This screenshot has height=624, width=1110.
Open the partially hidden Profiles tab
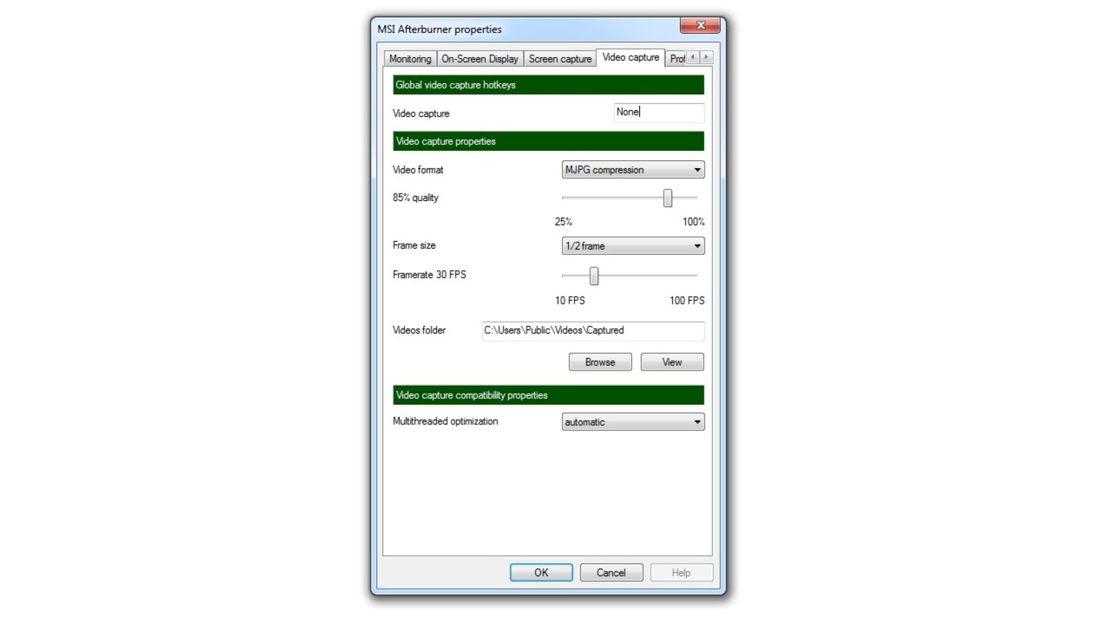676,59
